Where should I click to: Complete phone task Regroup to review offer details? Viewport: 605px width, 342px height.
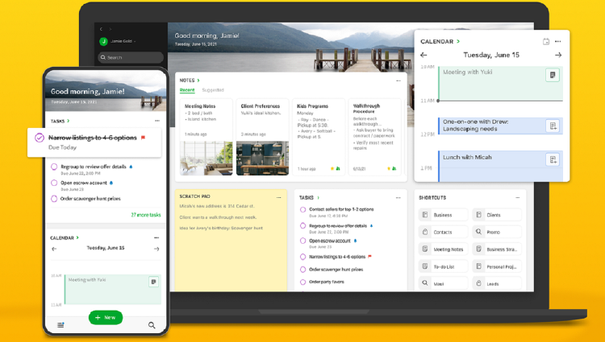[x=54, y=167]
